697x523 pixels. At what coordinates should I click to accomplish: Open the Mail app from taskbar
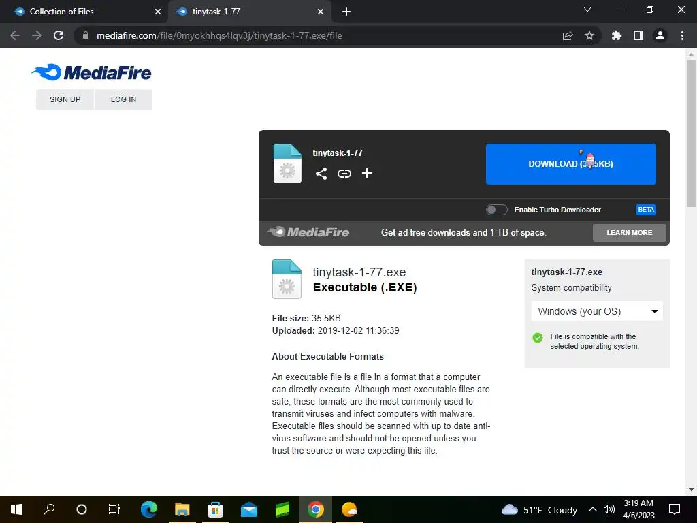tap(249, 509)
